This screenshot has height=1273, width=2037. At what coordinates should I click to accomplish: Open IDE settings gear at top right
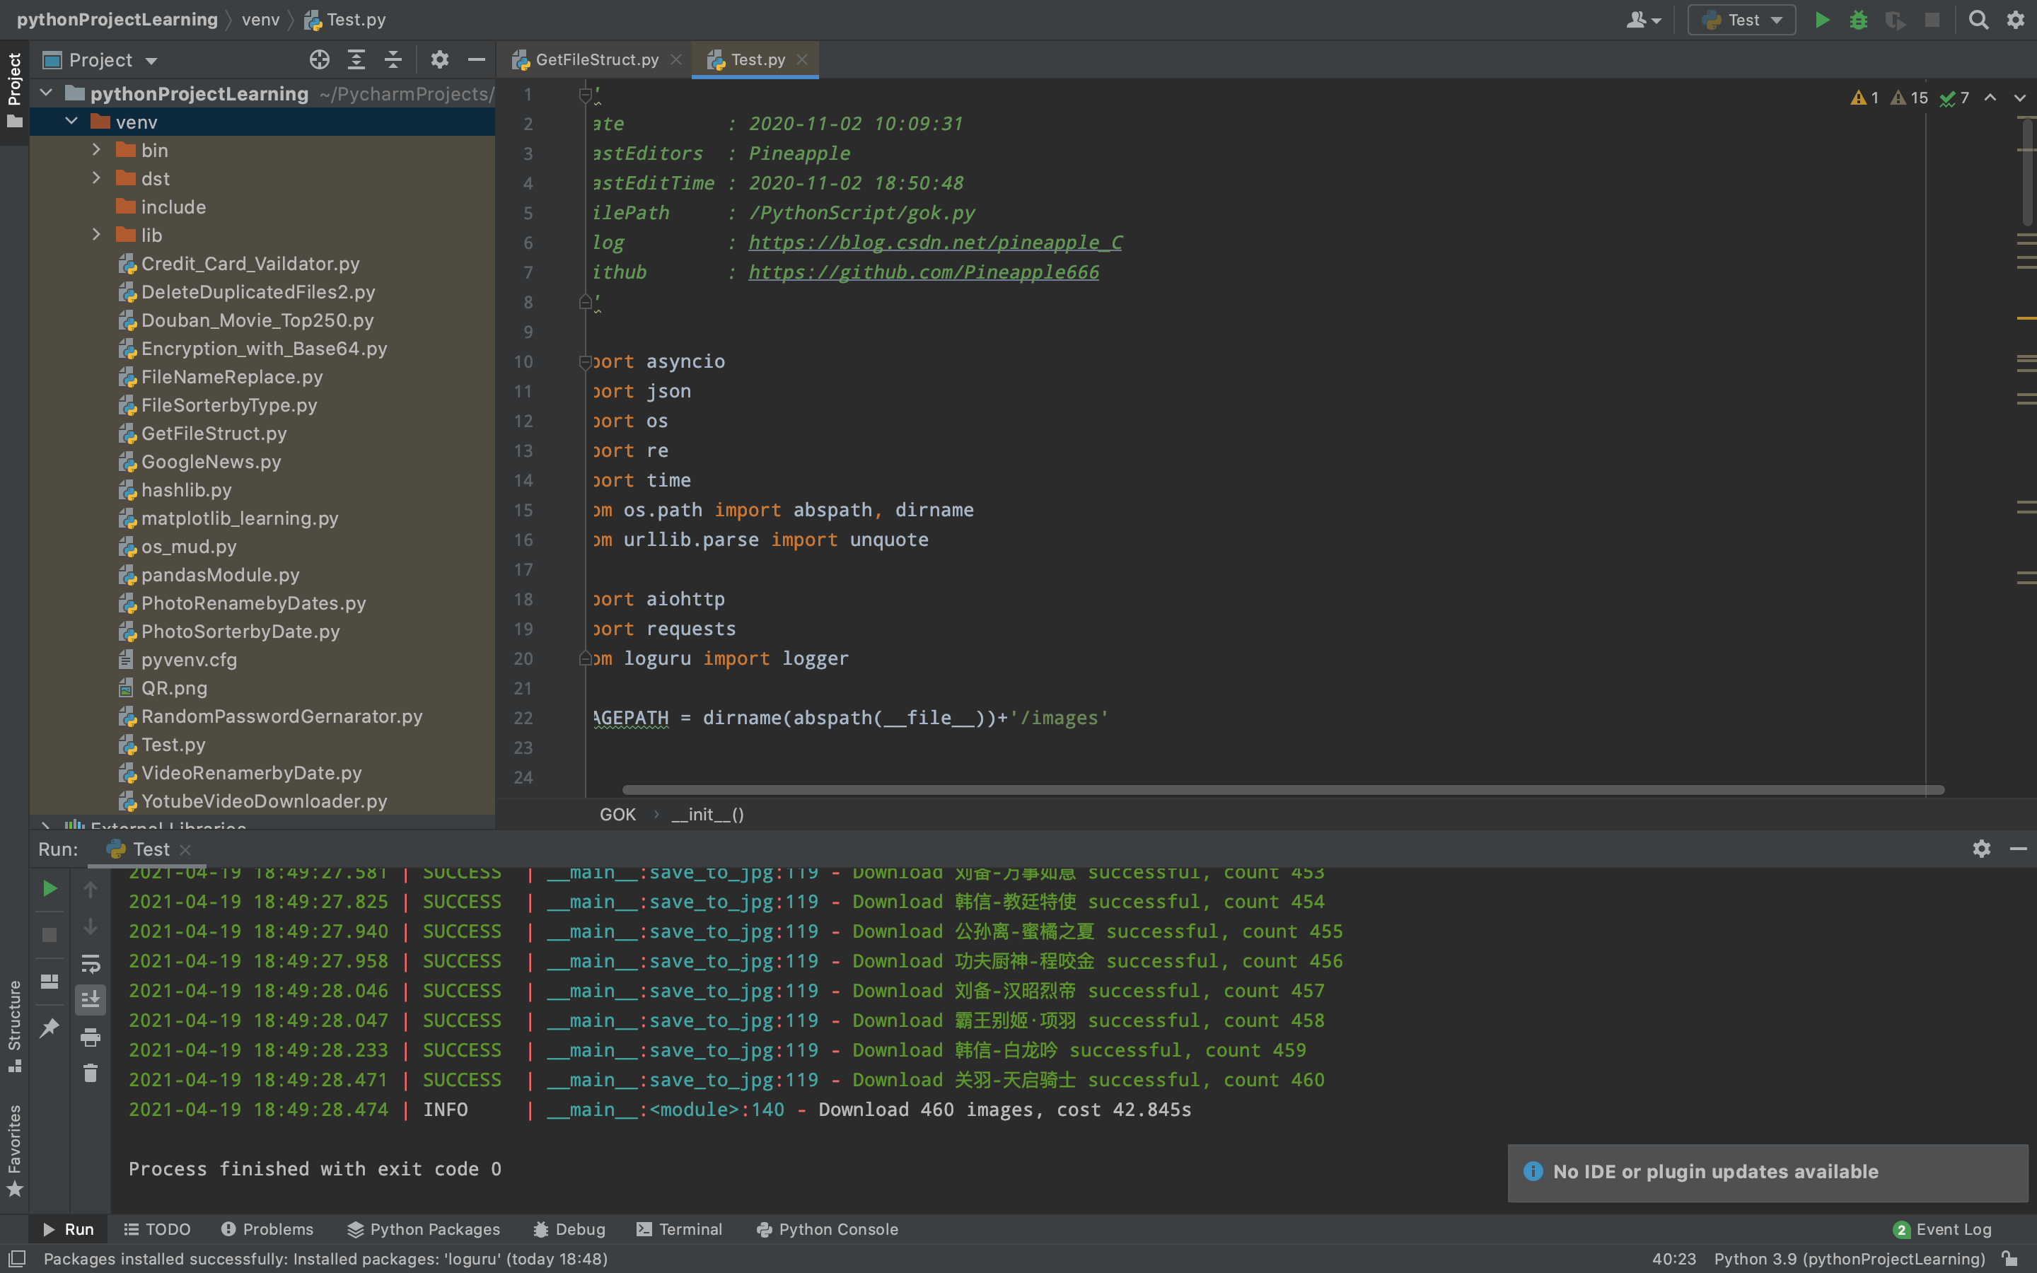[2016, 21]
